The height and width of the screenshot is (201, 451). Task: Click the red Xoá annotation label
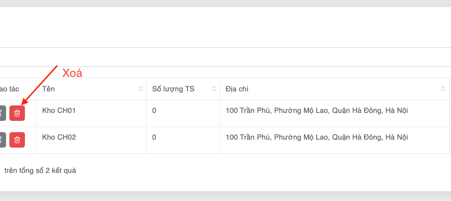(72, 73)
